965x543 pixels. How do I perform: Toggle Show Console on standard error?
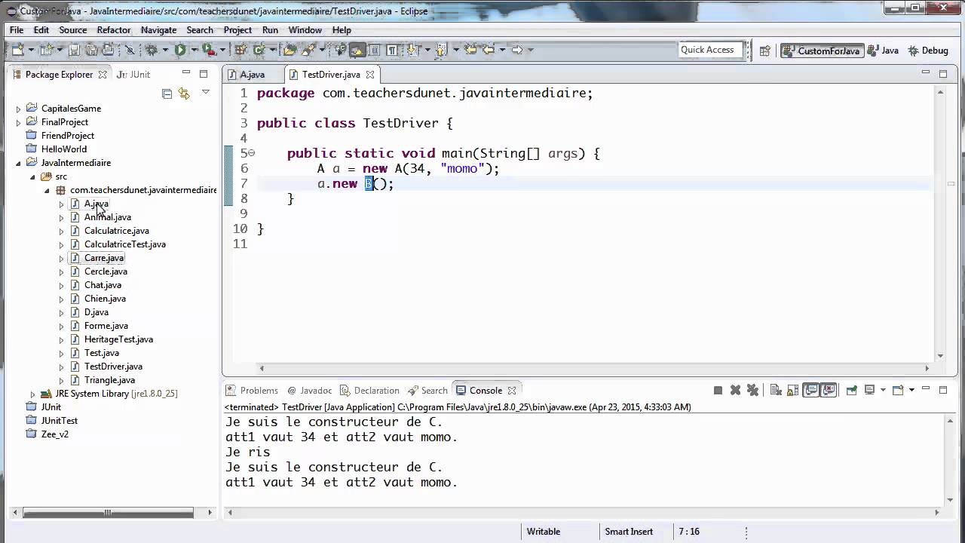(x=829, y=390)
